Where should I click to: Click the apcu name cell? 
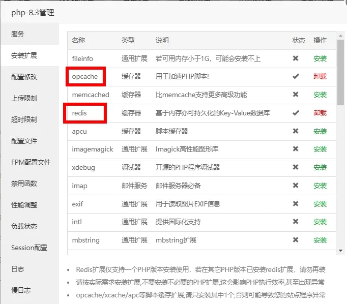tap(79, 132)
